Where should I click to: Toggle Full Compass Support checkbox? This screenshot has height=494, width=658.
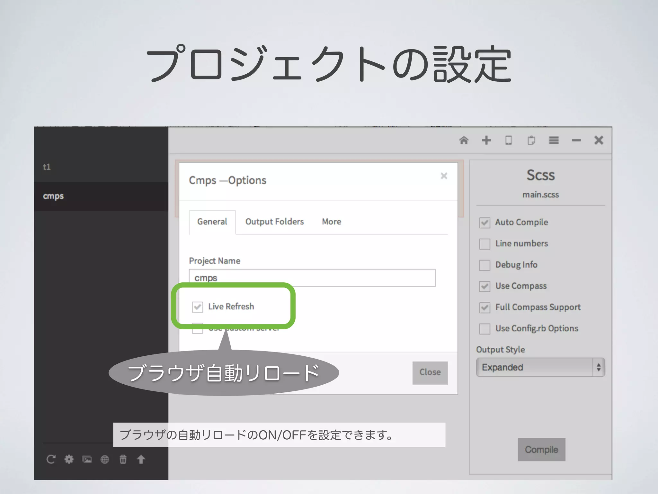485,307
